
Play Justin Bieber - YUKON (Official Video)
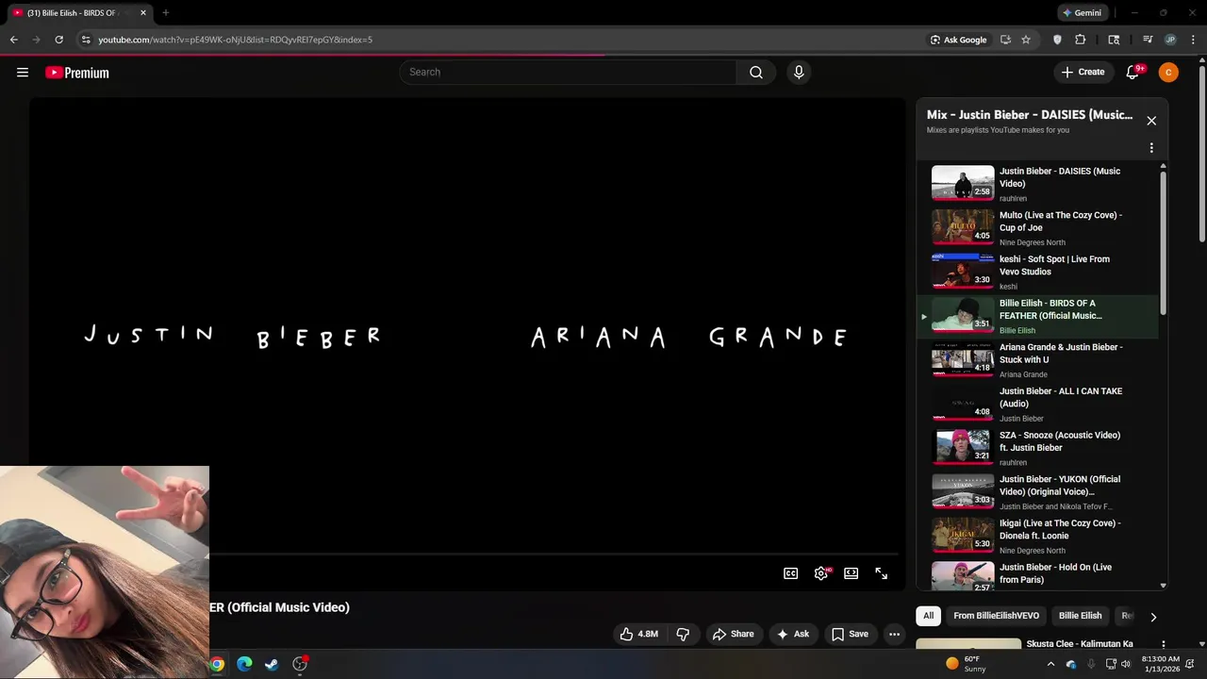coord(1037,492)
